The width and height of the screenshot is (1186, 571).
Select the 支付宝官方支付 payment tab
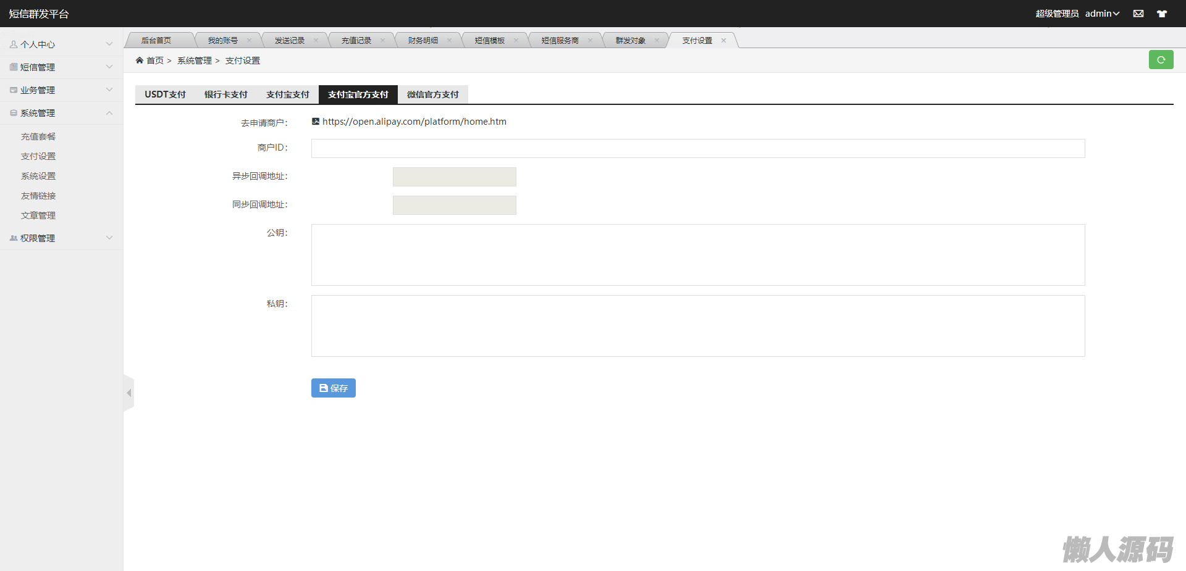click(x=358, y=94)
